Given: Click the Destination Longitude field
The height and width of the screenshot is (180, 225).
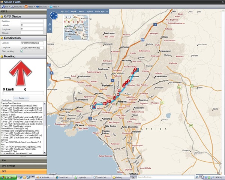Looking at the screenshot, I should coord(32,48).
